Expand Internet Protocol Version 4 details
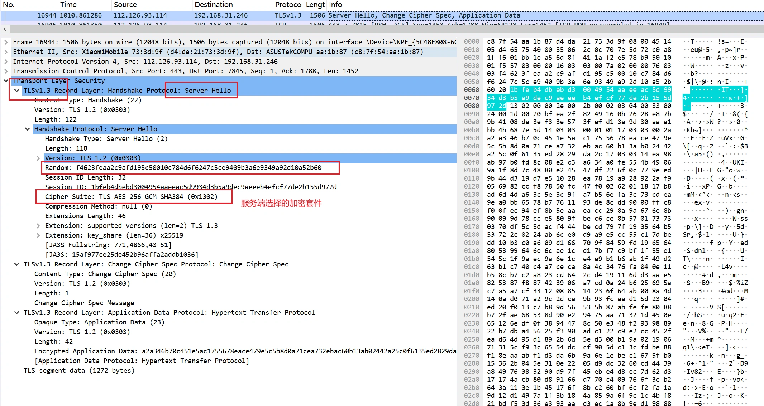Image resolution: width=764 pixels, height=406 pixels. [x=6, y=62]
